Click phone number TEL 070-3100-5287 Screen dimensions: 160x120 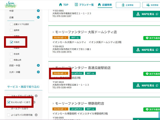[x=62, y=16]
